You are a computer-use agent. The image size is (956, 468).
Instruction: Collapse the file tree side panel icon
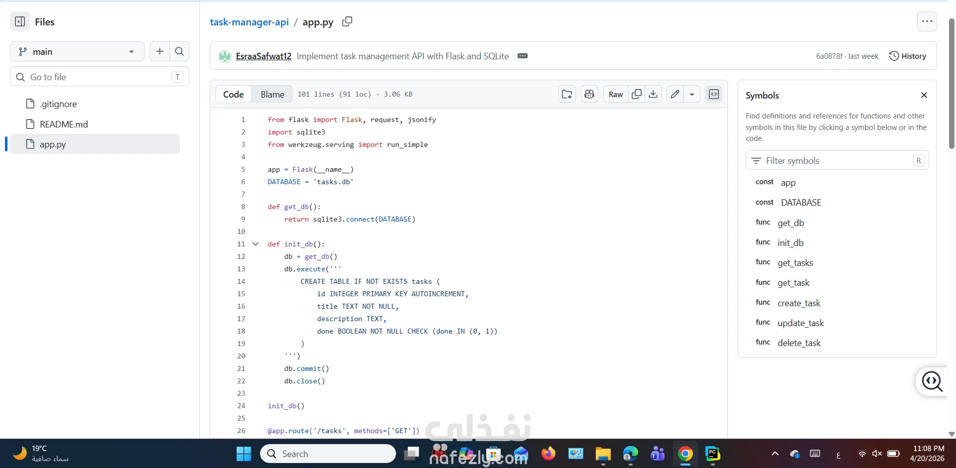[x=20, y=22]
